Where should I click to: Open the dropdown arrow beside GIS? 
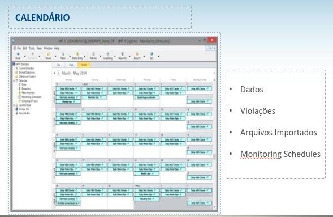click(x=159, y=56)
